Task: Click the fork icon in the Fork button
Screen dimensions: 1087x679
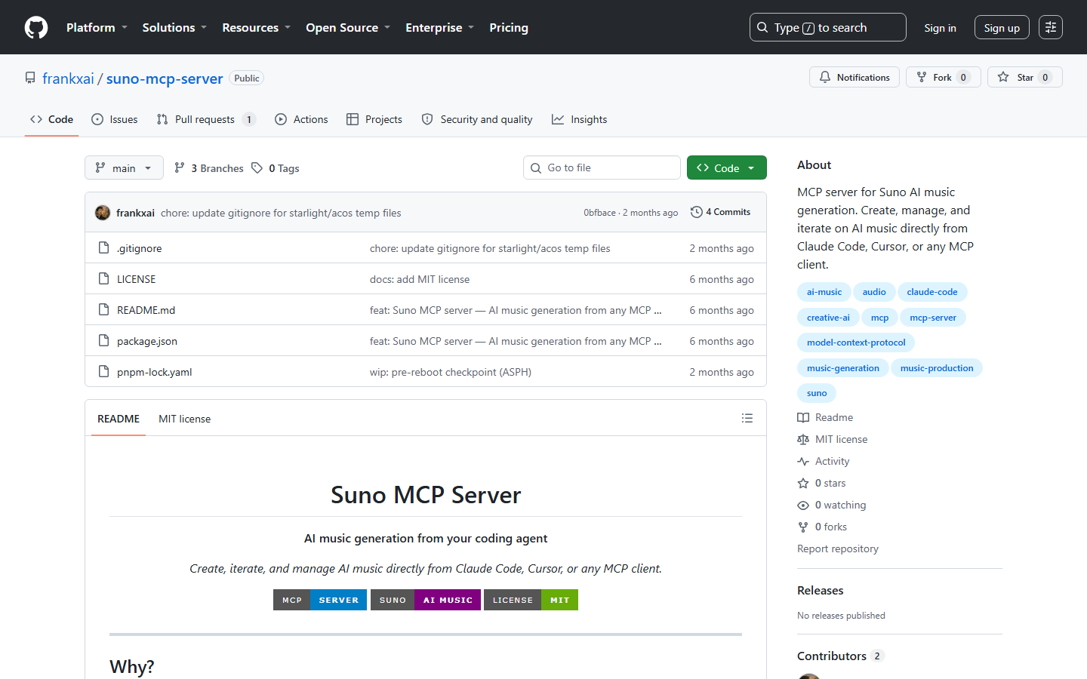Action: click(922, 77)
